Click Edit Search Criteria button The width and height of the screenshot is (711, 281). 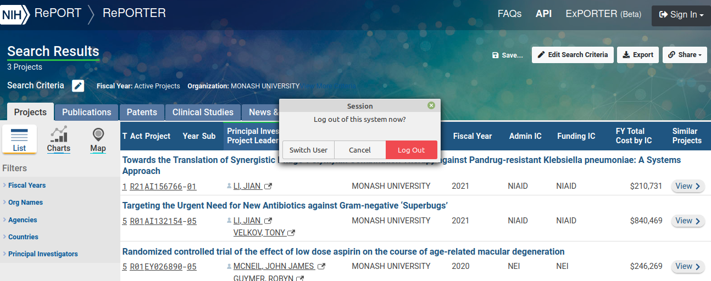click(x=573, y=55)
